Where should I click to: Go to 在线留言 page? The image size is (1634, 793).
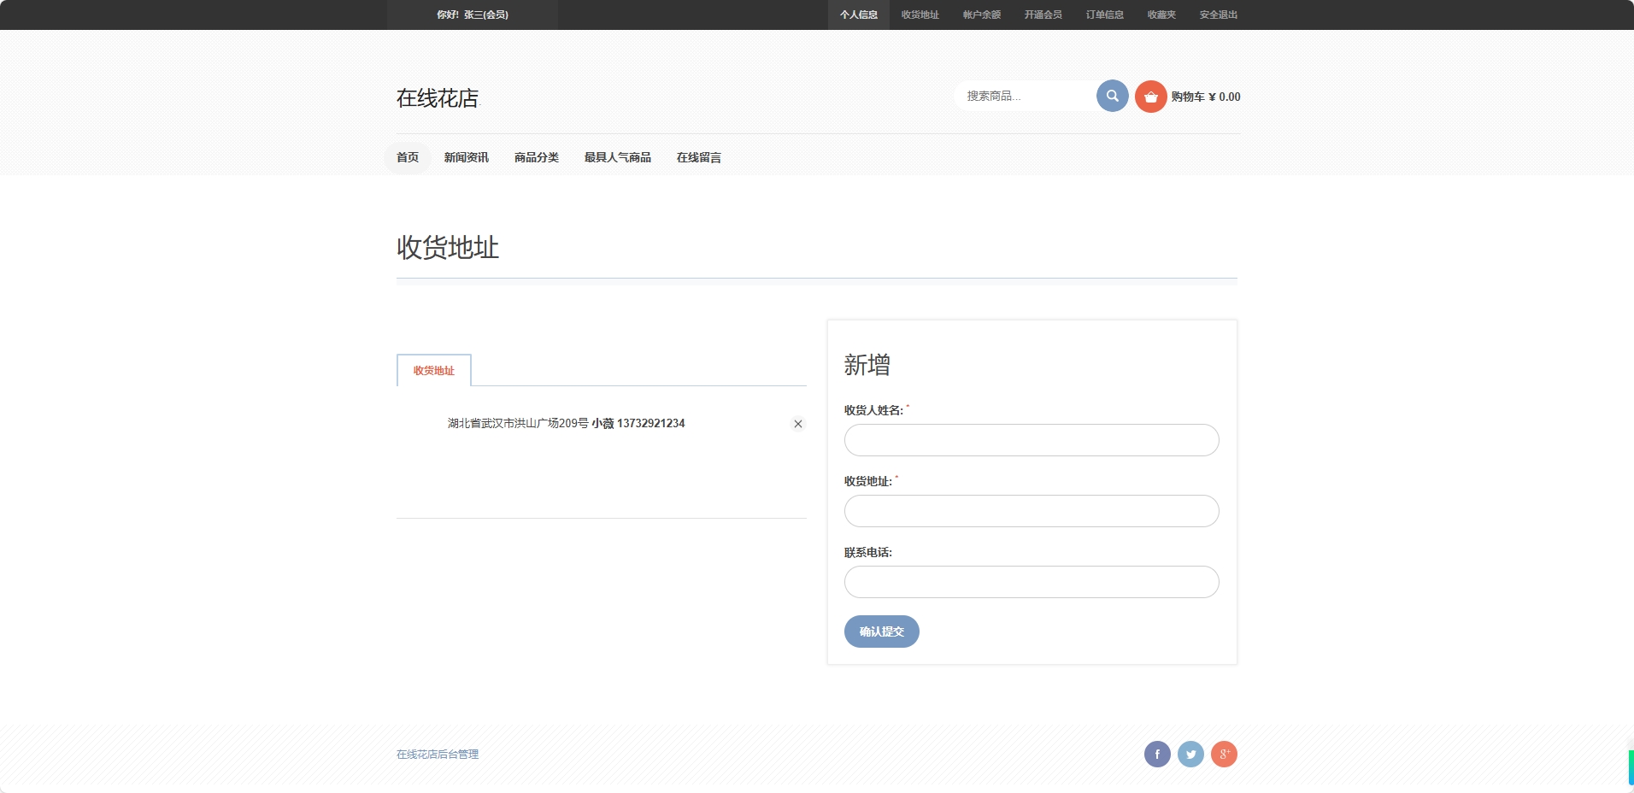coord(697,157)
